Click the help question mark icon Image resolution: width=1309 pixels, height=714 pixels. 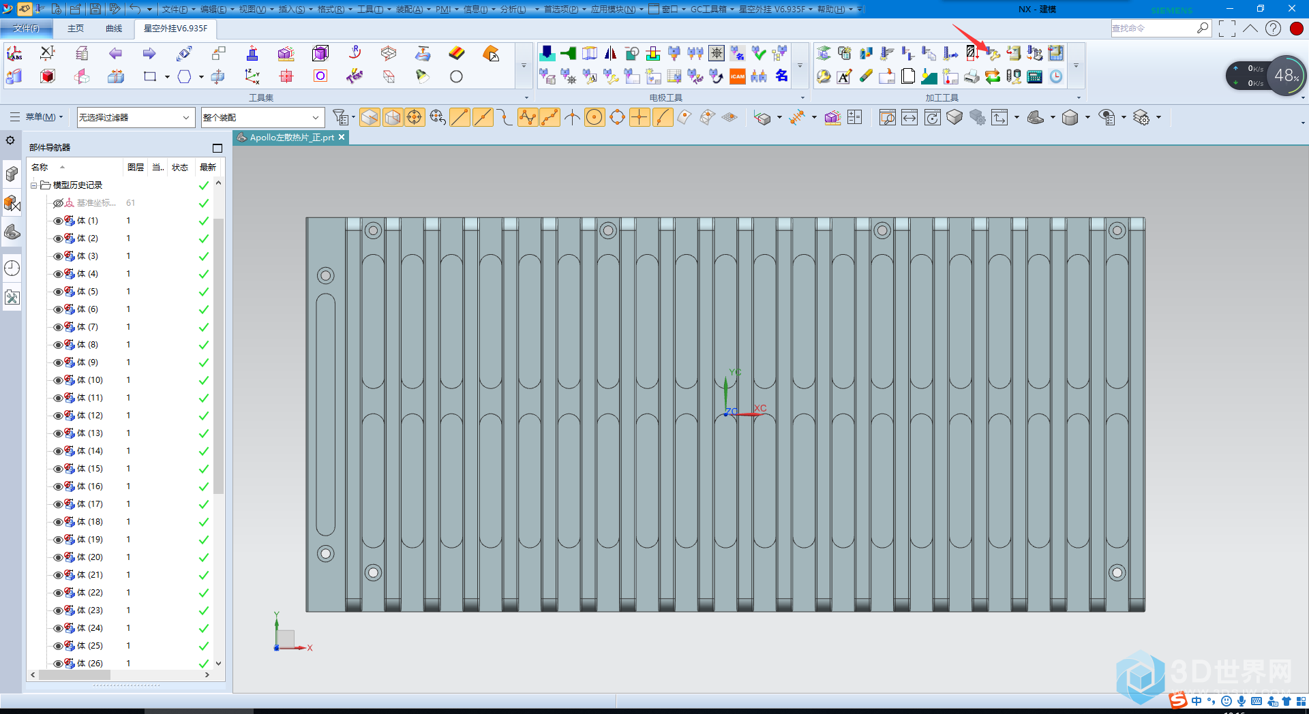(1273, 29)
